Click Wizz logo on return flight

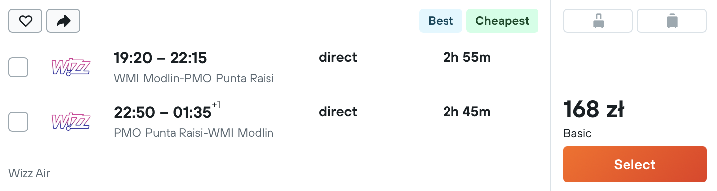71,122
